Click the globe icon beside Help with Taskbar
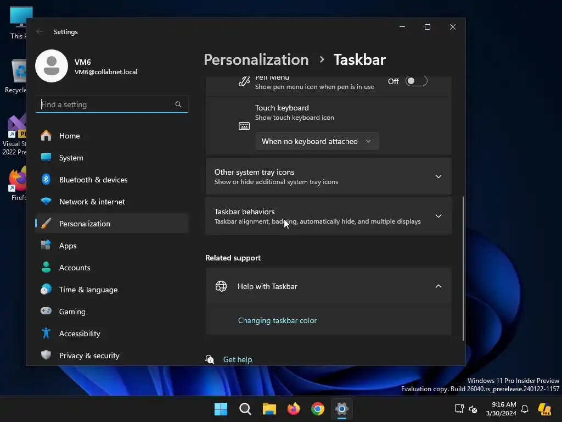This screenshot has height=422, width=562. coord(221,286)
